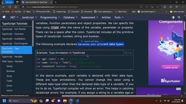
Task: Open File Explorer from taskbar
Action: click(x=65, y=101)
